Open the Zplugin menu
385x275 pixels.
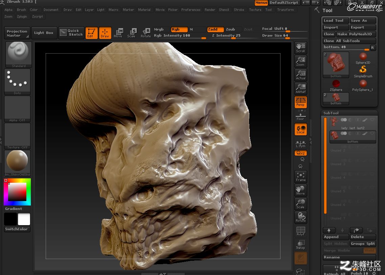pos(22,17)
